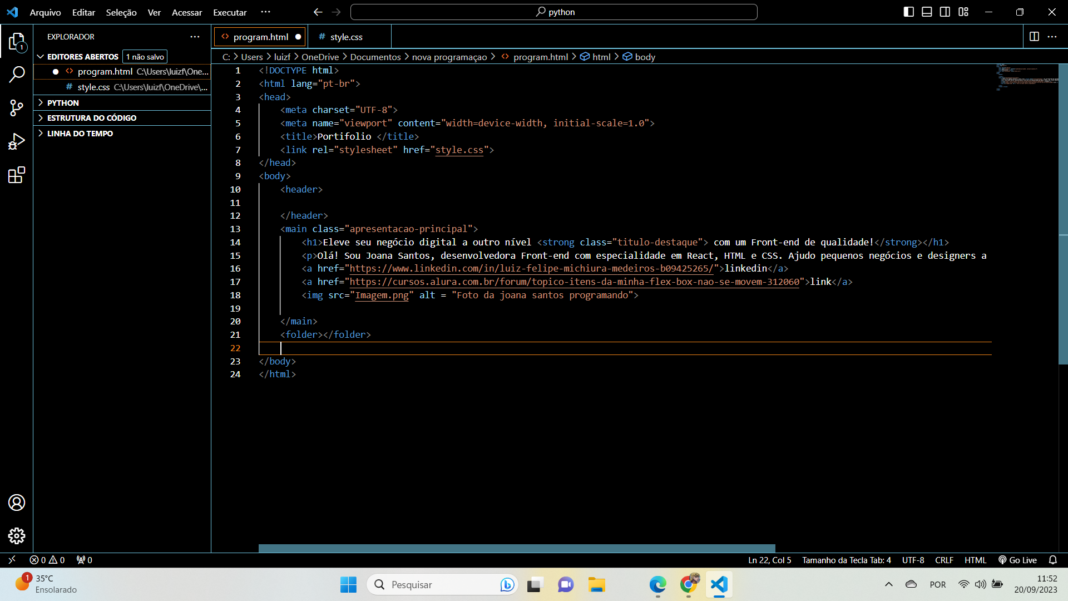The height and width of the screenshot is (601, 1068).
Task: Change tab size 'Tamanho da Tecla Tab: 4'
Action: click(846, 560)
